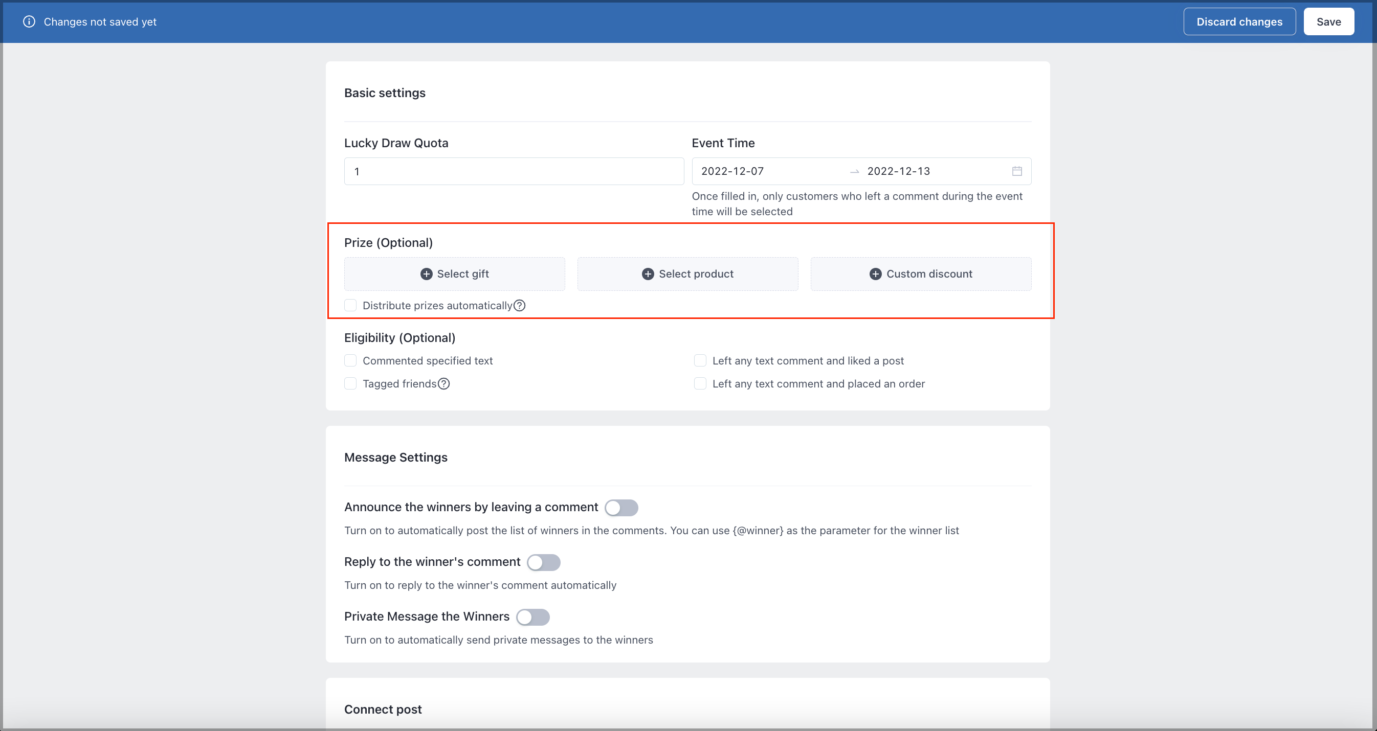The image size is (1377, 731).
Task: Click the Event Time label
Action: point(723,143)
